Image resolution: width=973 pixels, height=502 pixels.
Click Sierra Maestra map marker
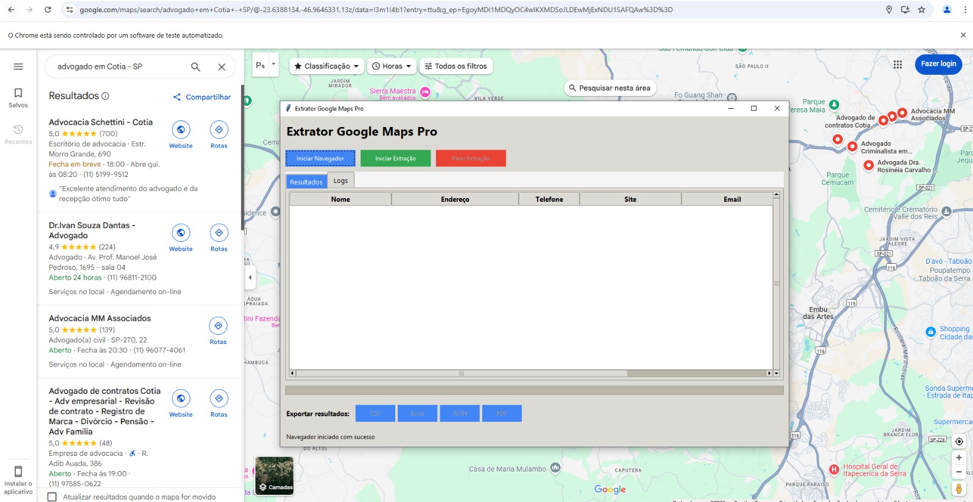point(425,92)
